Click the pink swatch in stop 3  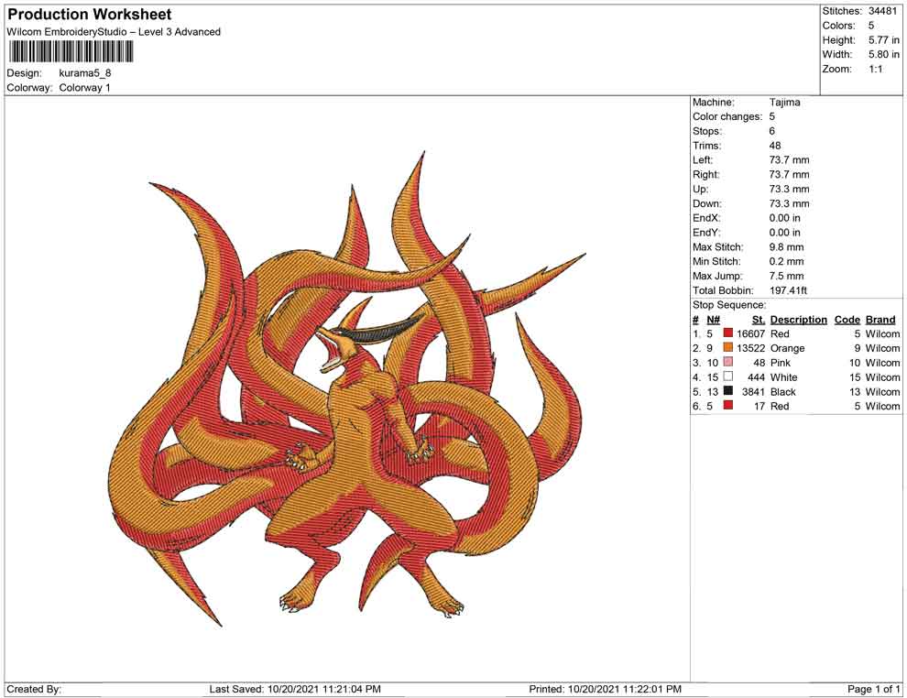[x=728, y=362]
